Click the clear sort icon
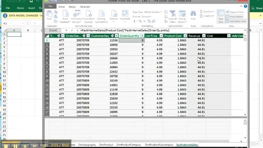Image resolution: width=263 pixels, height=148 pixels. [166, 21]
